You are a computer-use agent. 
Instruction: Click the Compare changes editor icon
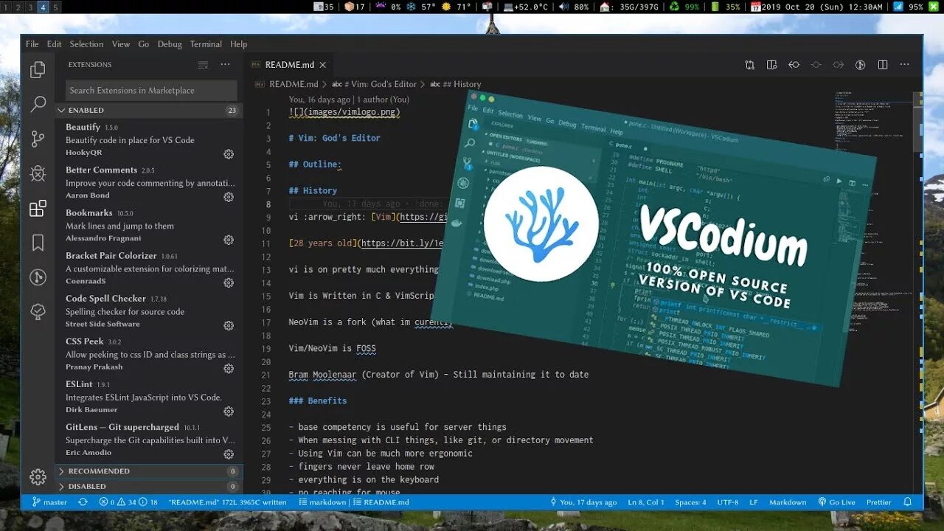750,65
